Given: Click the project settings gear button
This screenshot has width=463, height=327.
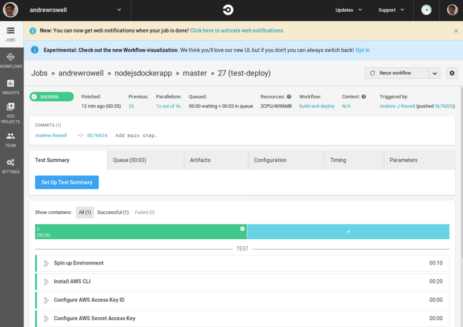Looking at the screenshot, I should pos(451,73).
